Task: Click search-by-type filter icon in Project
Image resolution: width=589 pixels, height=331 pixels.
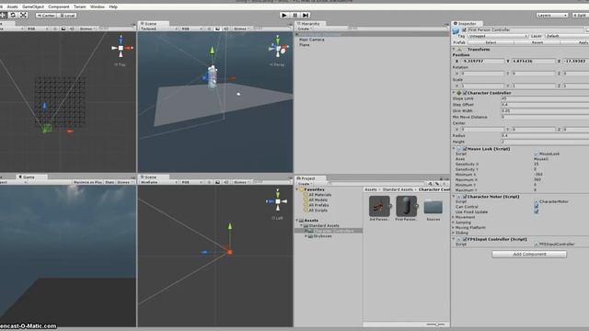Action: pos(430,184)
